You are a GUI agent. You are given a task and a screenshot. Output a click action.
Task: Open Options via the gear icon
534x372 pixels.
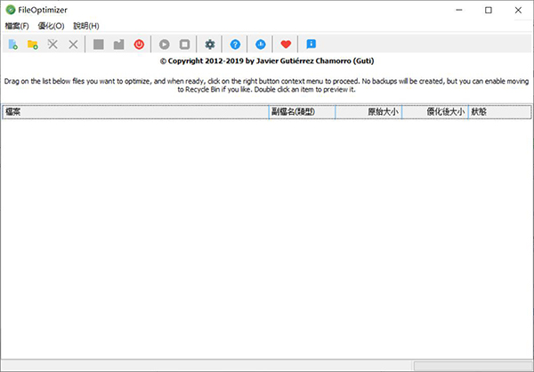(x=210, y=44)
